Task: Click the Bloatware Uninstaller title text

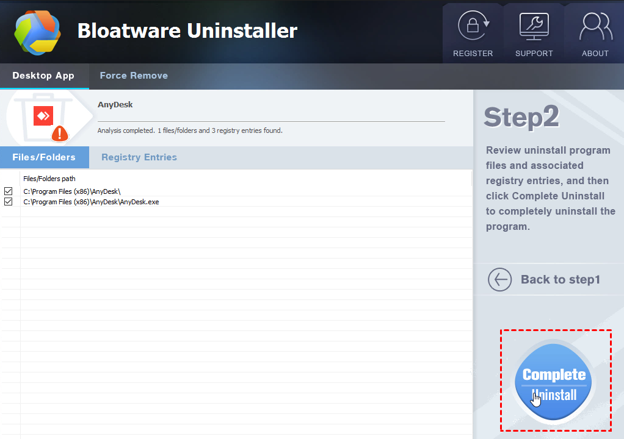Action: [187, 30]
